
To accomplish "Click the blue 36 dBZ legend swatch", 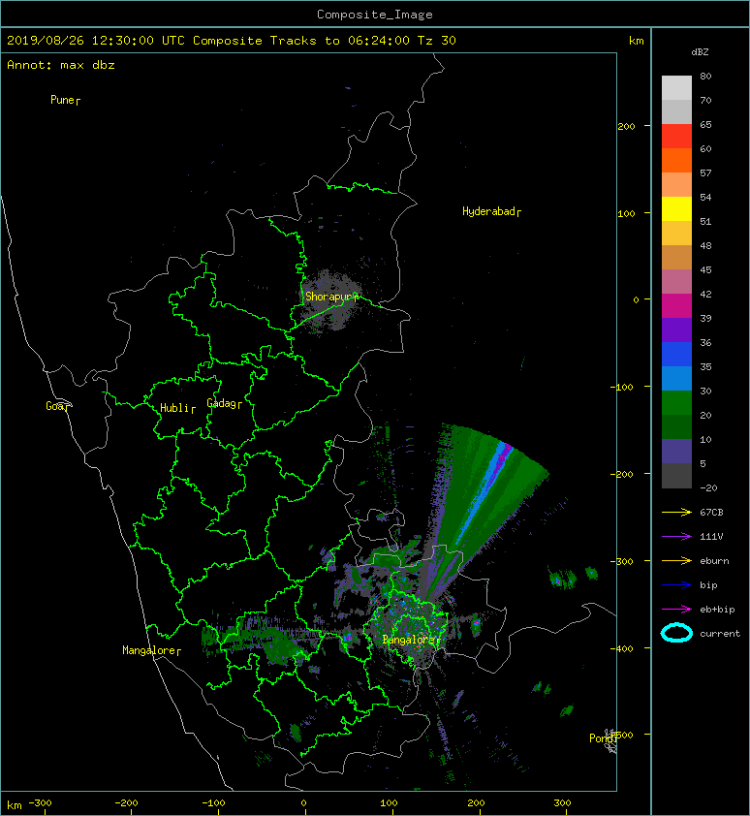I will (676, 354).
